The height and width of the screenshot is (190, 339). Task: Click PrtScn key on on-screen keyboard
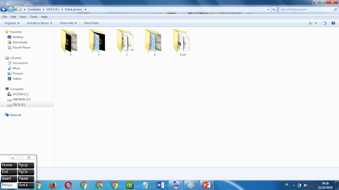coord(9,185)
